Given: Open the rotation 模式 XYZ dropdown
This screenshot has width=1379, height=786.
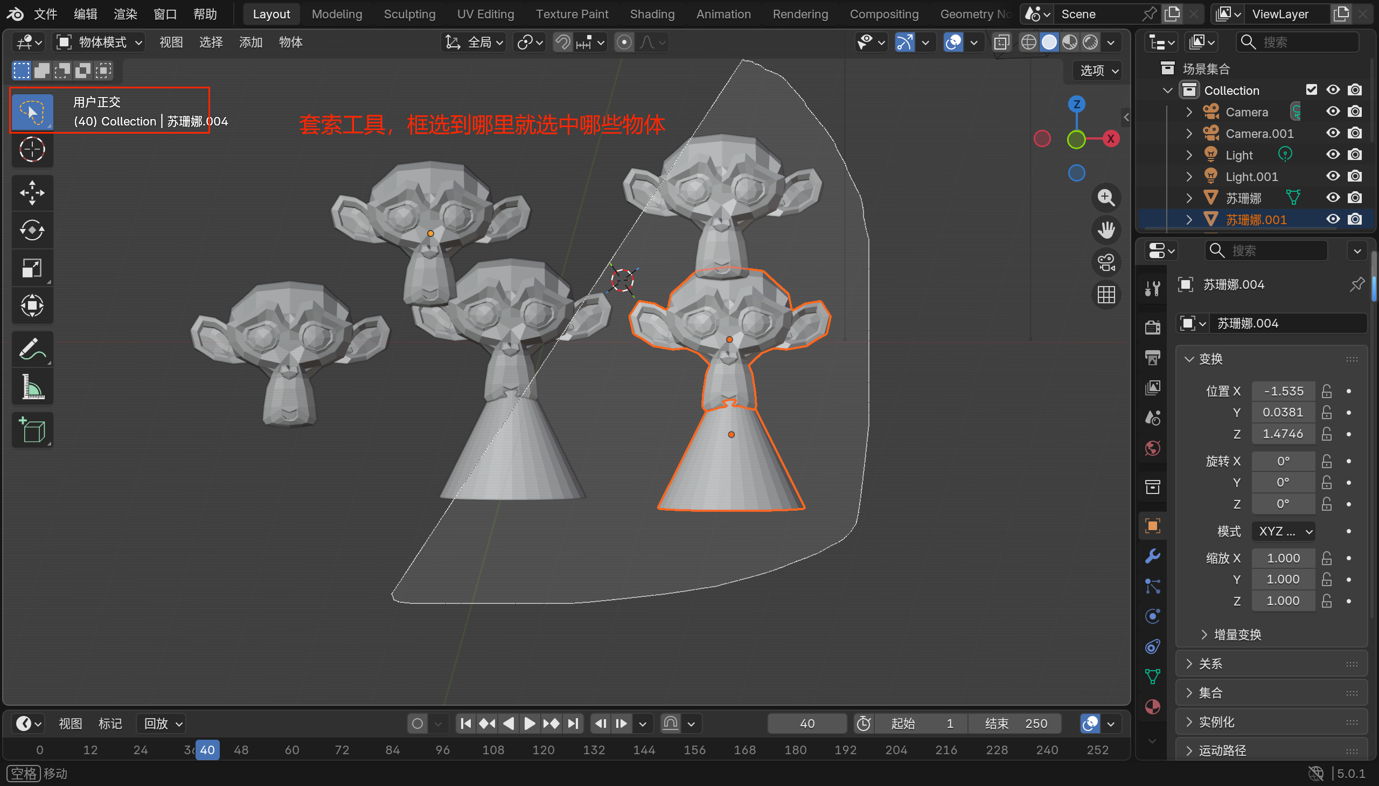Looking at the screenshot, I should point(1283,531).
